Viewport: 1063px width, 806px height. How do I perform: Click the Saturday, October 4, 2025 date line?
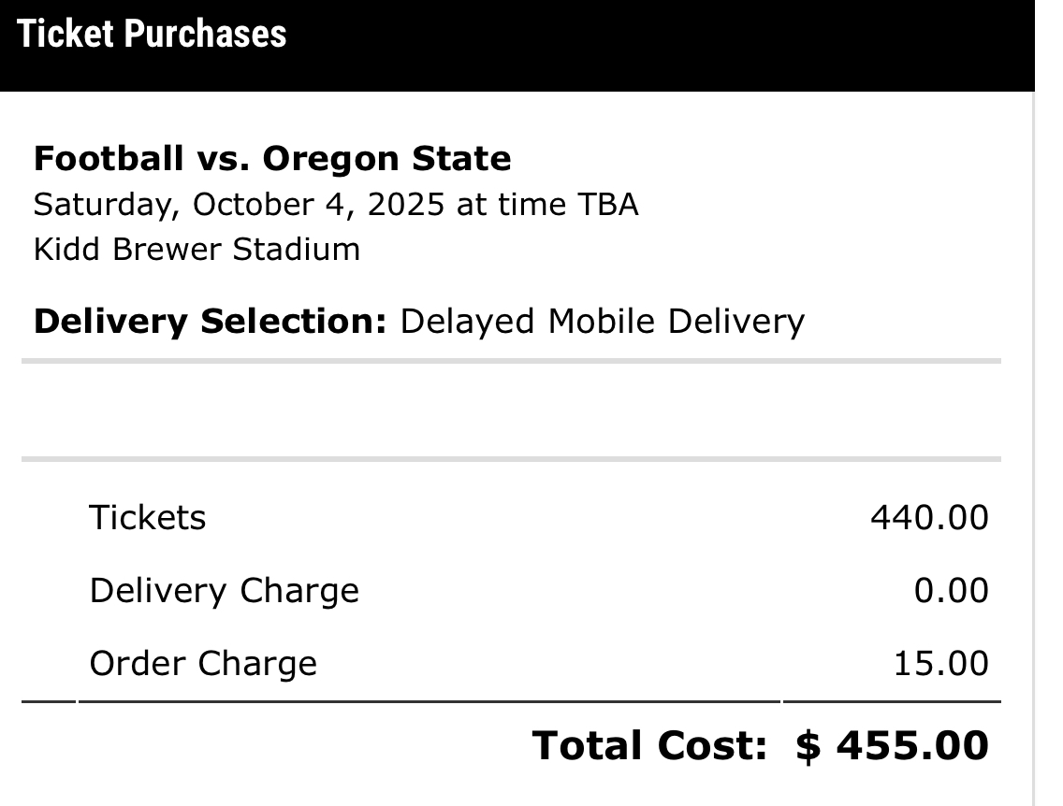335,205
